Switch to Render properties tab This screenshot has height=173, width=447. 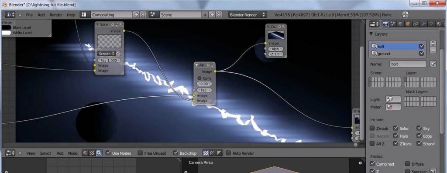(385, 24)
